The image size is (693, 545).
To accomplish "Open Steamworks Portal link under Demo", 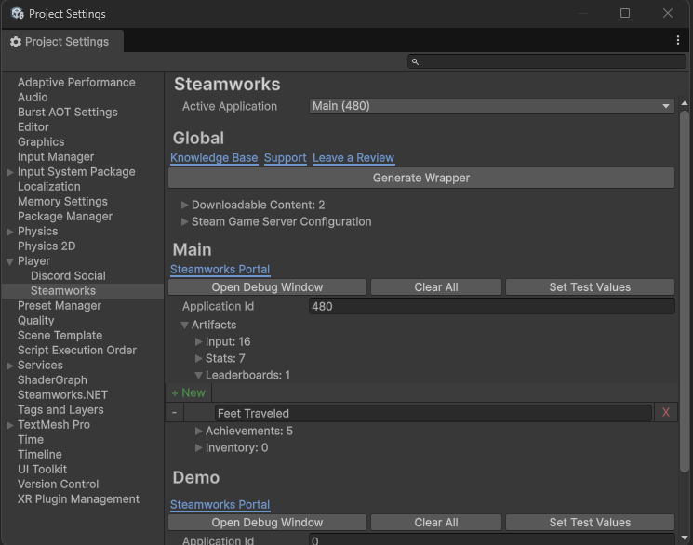I will click(x=220, y=505).
